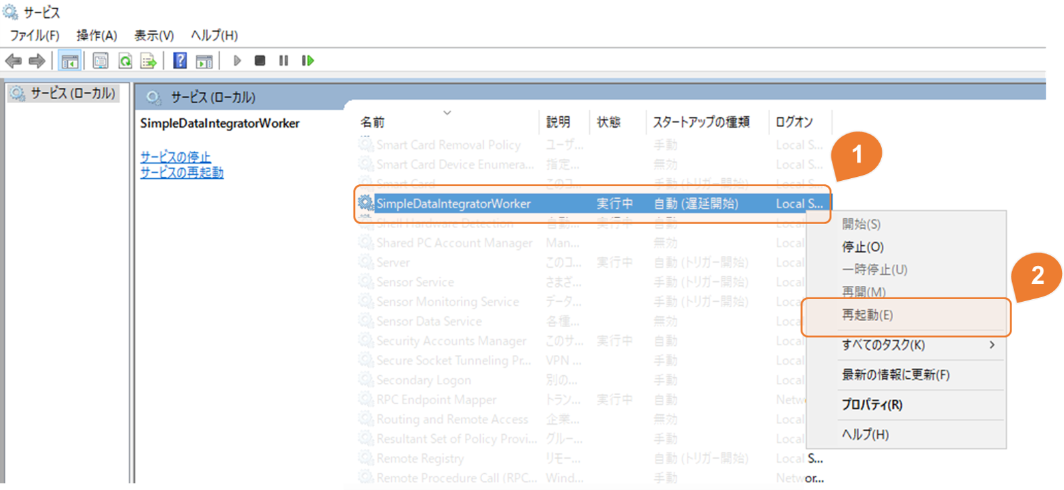
Task: Choose プロパティ(R) in the context menu
Action: (x=906, y=405)
